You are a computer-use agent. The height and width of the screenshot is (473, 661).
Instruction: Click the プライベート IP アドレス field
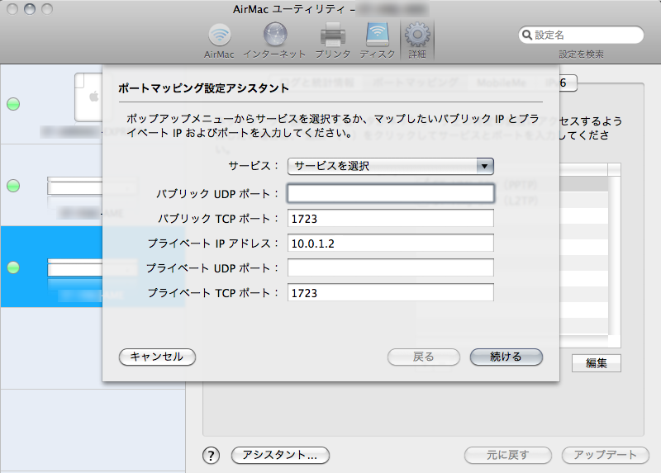click(x=390, y=244)
